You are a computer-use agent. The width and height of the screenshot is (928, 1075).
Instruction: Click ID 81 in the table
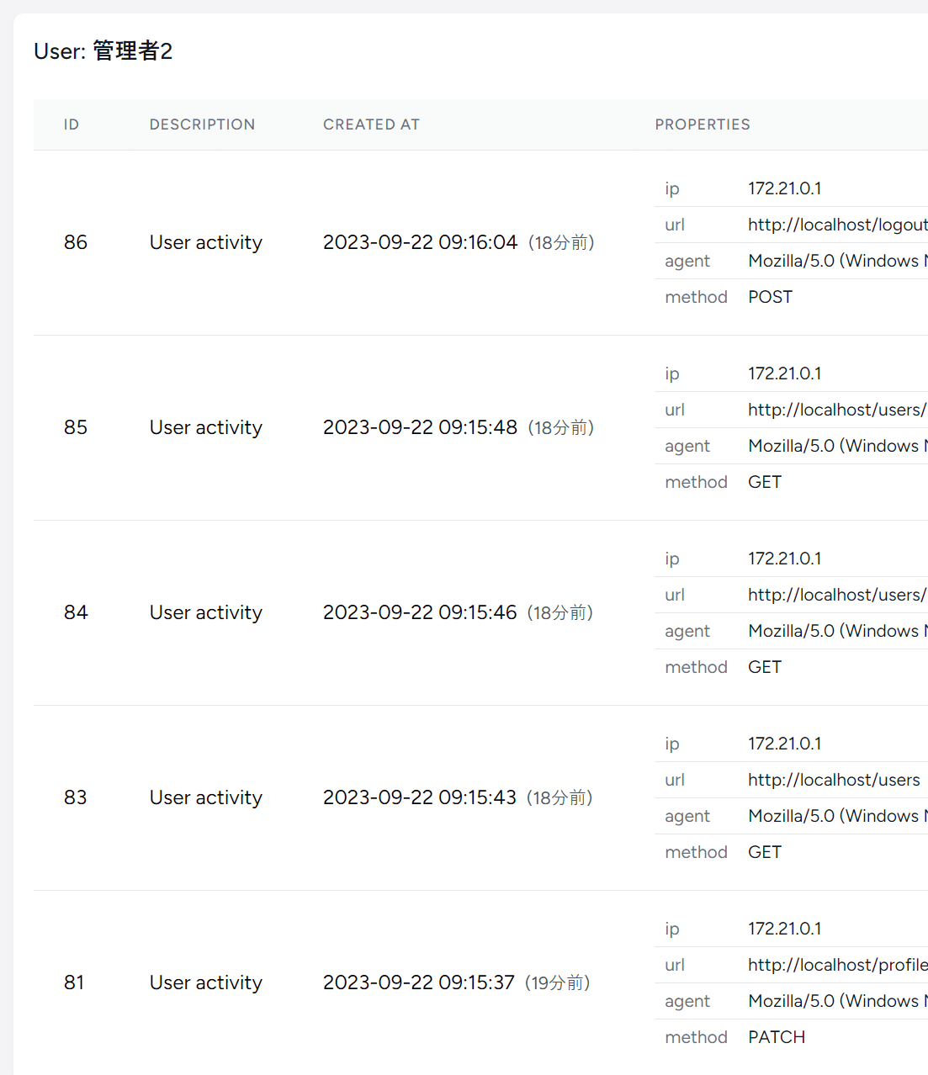point(74,982)
